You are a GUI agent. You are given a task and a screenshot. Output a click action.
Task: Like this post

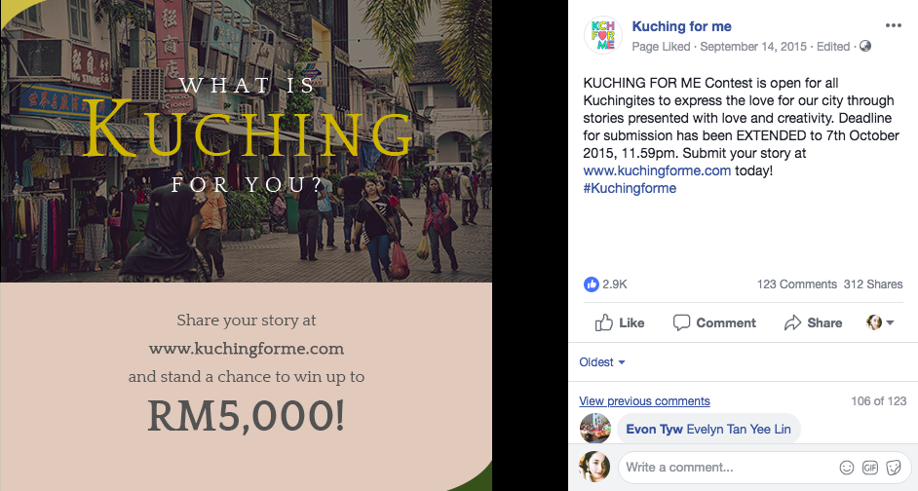[620, 322]
